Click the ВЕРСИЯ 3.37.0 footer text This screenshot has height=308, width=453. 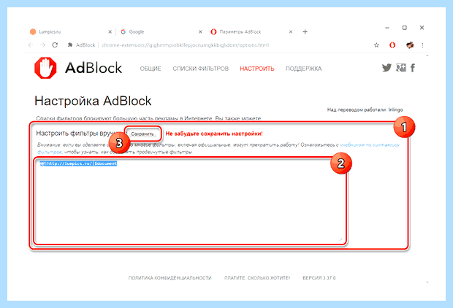[x=319, y=277]
